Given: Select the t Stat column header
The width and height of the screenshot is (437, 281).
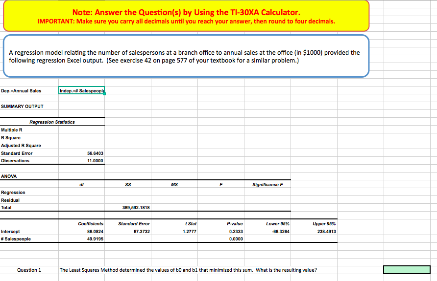Looking at the screenshot, I should click(x=191, y=223).
